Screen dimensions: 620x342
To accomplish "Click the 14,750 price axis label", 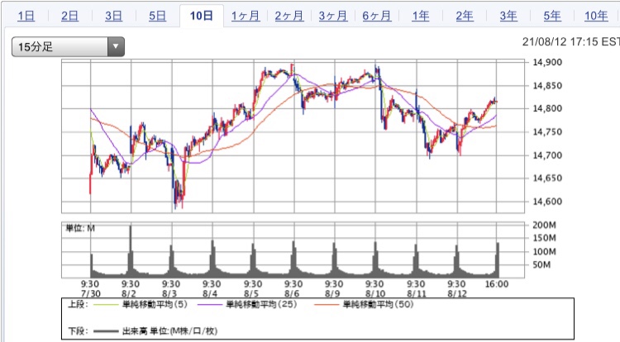I will [x=547, y=131].
